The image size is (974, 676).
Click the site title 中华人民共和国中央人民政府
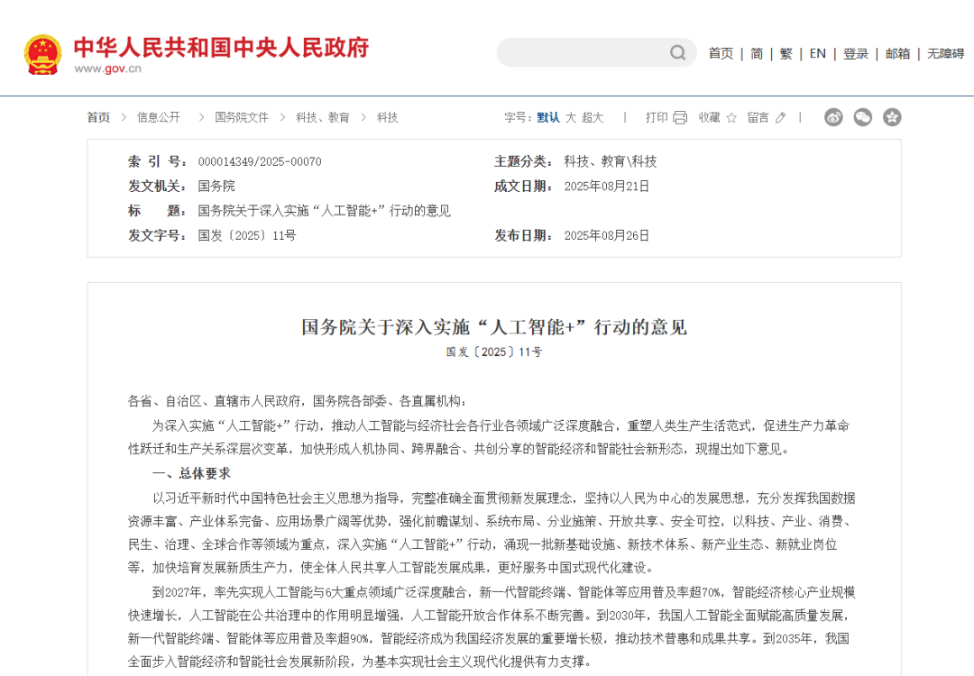(x=221, y=47)
